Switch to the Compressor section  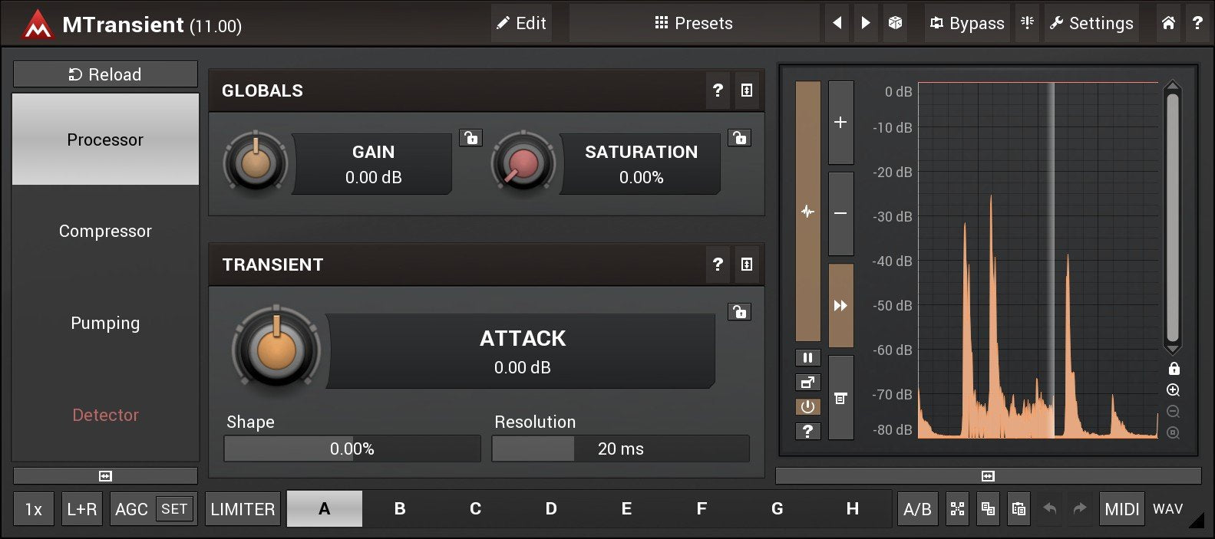tap(105, 231)
